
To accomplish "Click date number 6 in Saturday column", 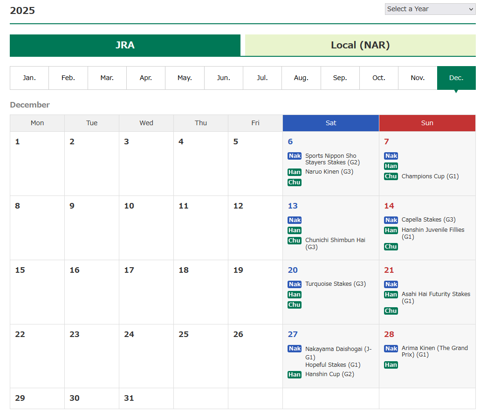I will [x=290, y=142].
